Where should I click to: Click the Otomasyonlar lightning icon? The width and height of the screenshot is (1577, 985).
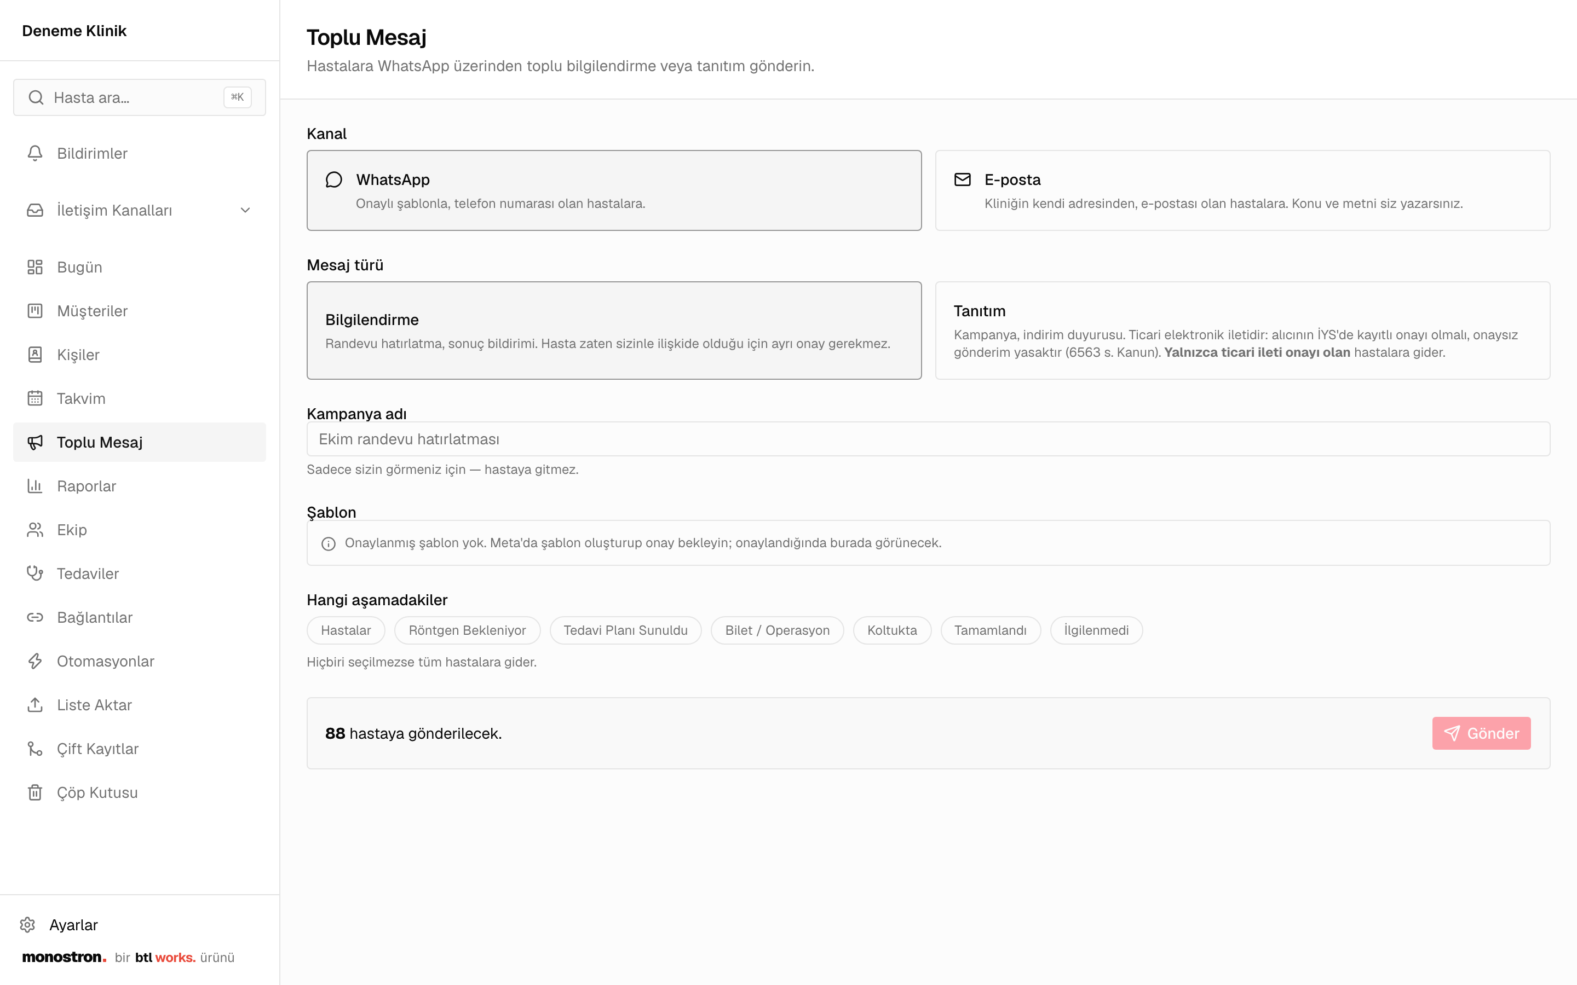(x=35, y=661)
